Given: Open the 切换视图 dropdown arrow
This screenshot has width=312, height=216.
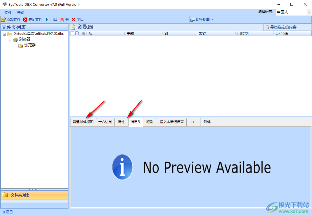Looking at the screenshot, I should coord(212,19).
